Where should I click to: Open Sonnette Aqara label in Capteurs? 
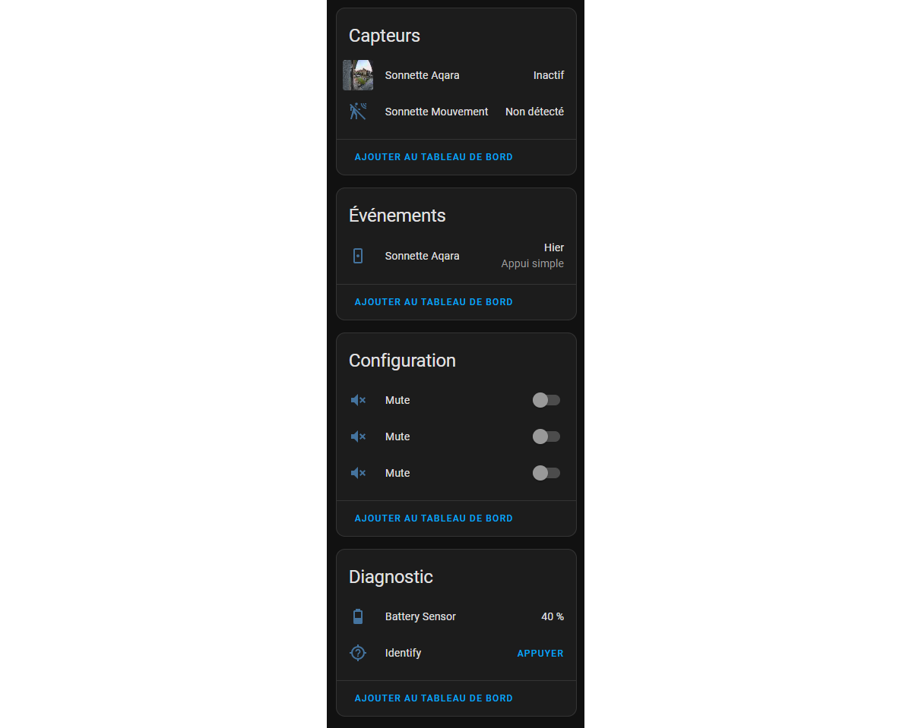pos(423,75)
